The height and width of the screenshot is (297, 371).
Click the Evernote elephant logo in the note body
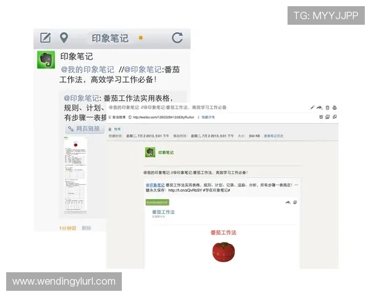(x=150, y=152)
